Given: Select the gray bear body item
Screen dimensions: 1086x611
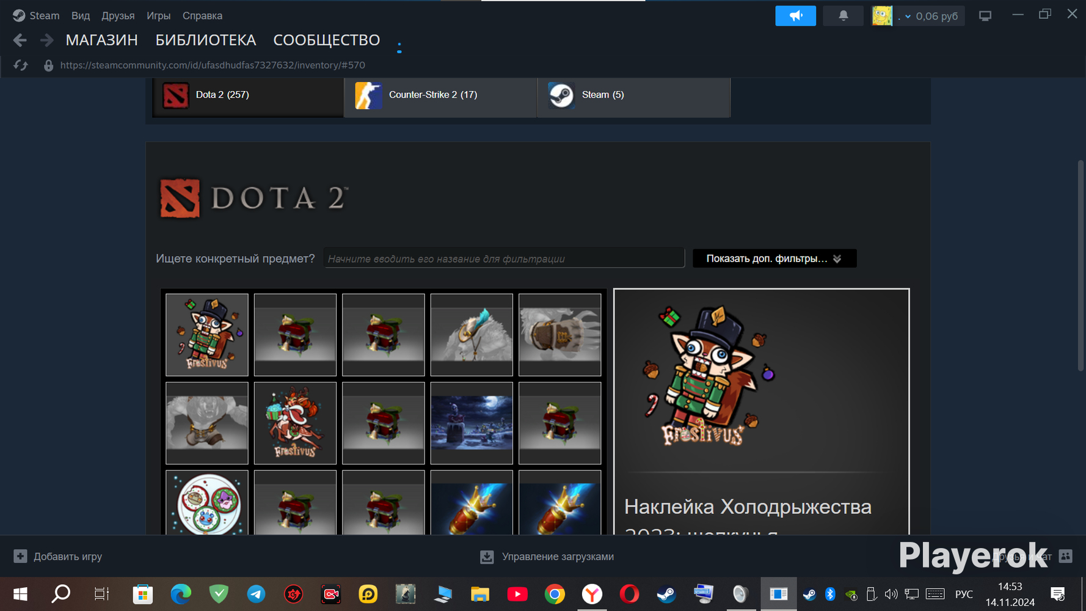Looking at the screenshot, I should (x=207, y=423).
